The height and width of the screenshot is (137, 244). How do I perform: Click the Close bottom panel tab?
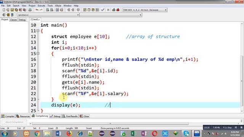84,116
